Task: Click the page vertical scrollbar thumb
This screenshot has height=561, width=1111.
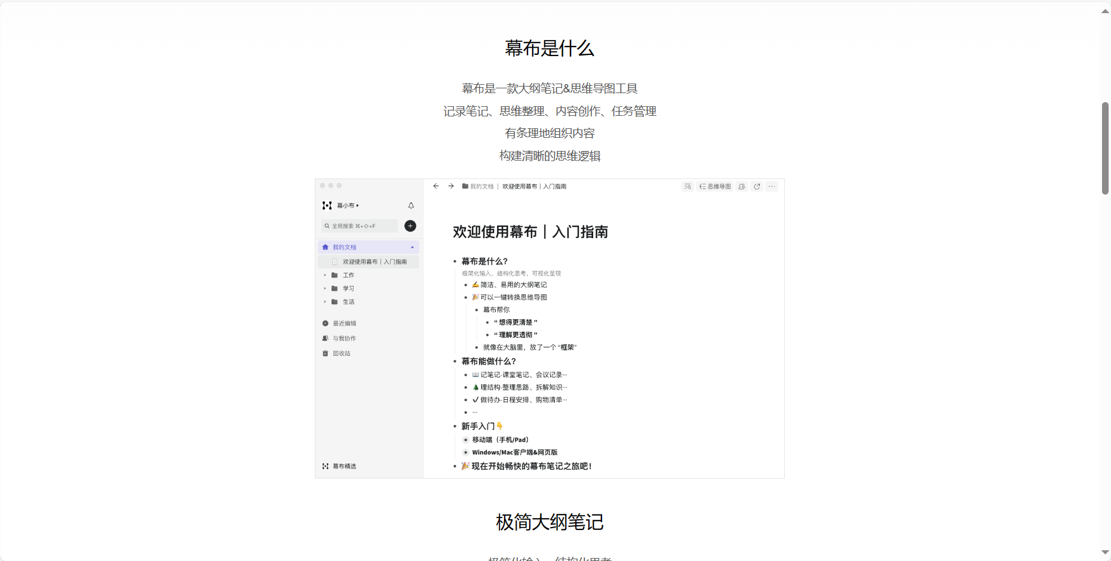Action: pyautogui.click(x=1105, y=148)
